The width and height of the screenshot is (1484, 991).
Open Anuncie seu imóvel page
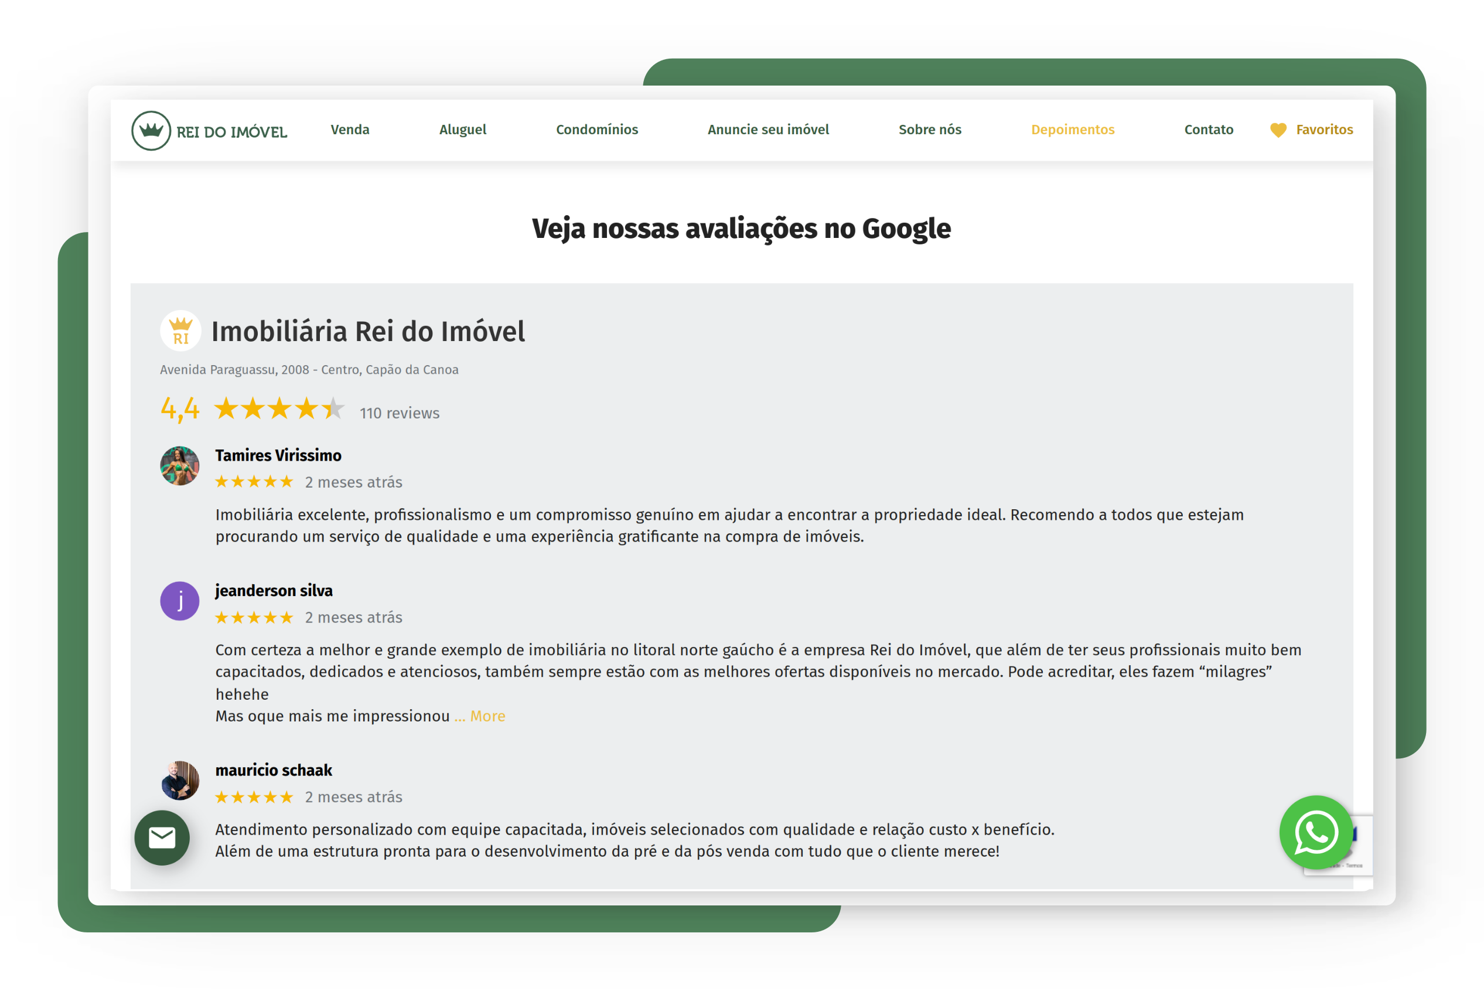click(x=768, y=130)
